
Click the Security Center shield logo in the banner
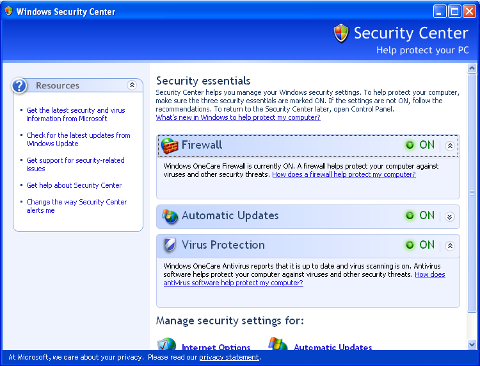341,33
